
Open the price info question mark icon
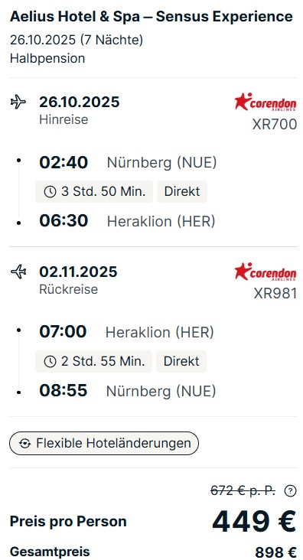coord(290,491)
